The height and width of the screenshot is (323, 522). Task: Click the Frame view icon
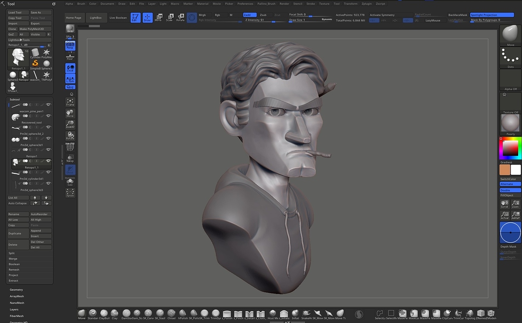70,102
